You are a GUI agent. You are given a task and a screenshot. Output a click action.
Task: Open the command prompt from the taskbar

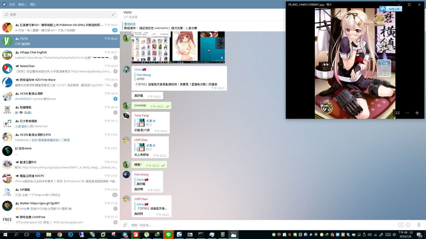pos(201,234)
